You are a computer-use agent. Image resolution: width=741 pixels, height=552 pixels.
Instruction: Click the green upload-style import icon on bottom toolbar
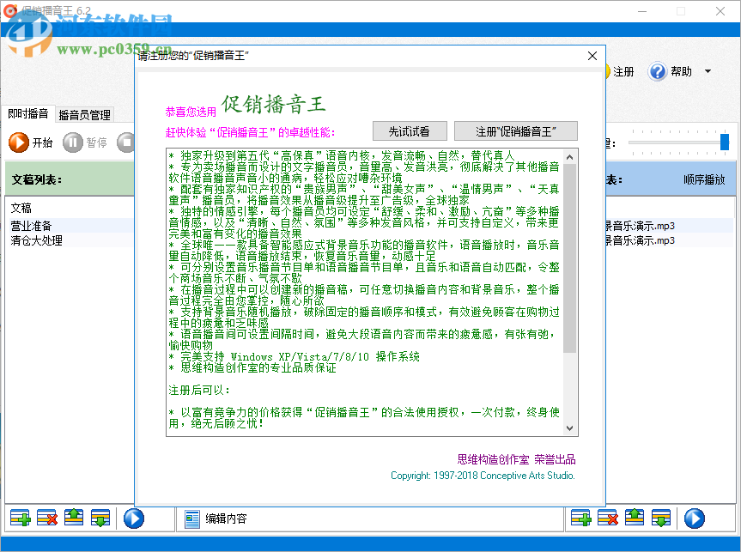coord(74,518)
